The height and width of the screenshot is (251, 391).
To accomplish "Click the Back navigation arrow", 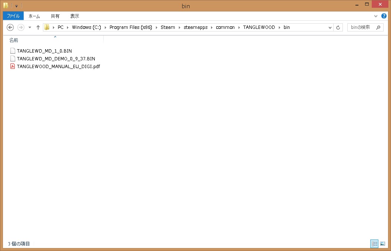I will tap(10, 27).
